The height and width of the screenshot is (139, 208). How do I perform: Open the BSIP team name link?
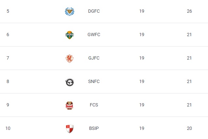[94, 128]
